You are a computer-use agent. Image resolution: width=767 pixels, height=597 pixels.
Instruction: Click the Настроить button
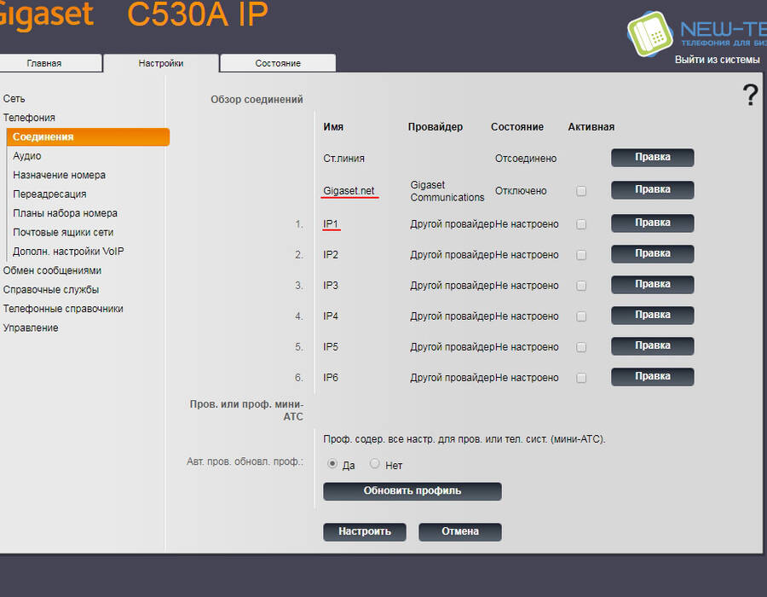[365, 532]
